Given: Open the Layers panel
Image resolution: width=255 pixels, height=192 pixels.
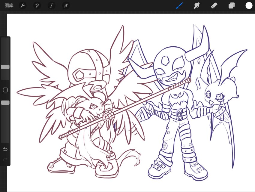Looking at the screenshot, I should coord(231,6).
